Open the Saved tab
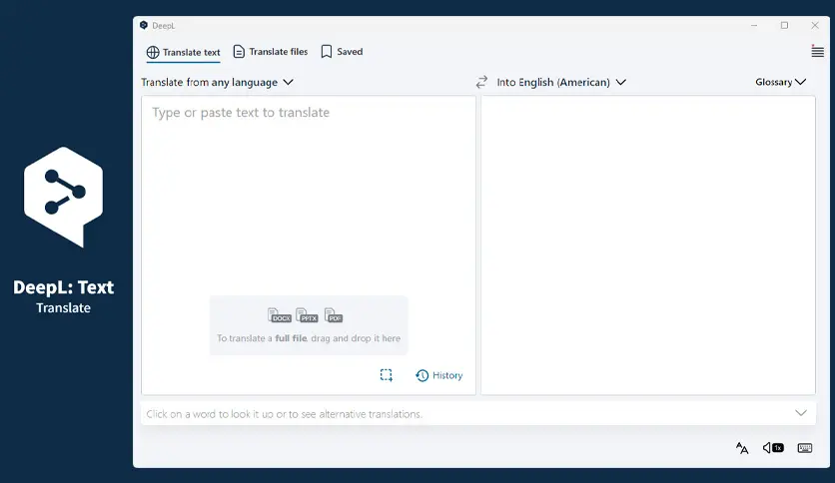Viewport: 835px width, 483px height. (x=342, y=52)
